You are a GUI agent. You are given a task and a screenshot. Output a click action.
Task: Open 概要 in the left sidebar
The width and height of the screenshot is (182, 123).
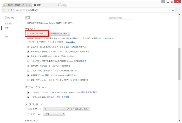(6, 37)
